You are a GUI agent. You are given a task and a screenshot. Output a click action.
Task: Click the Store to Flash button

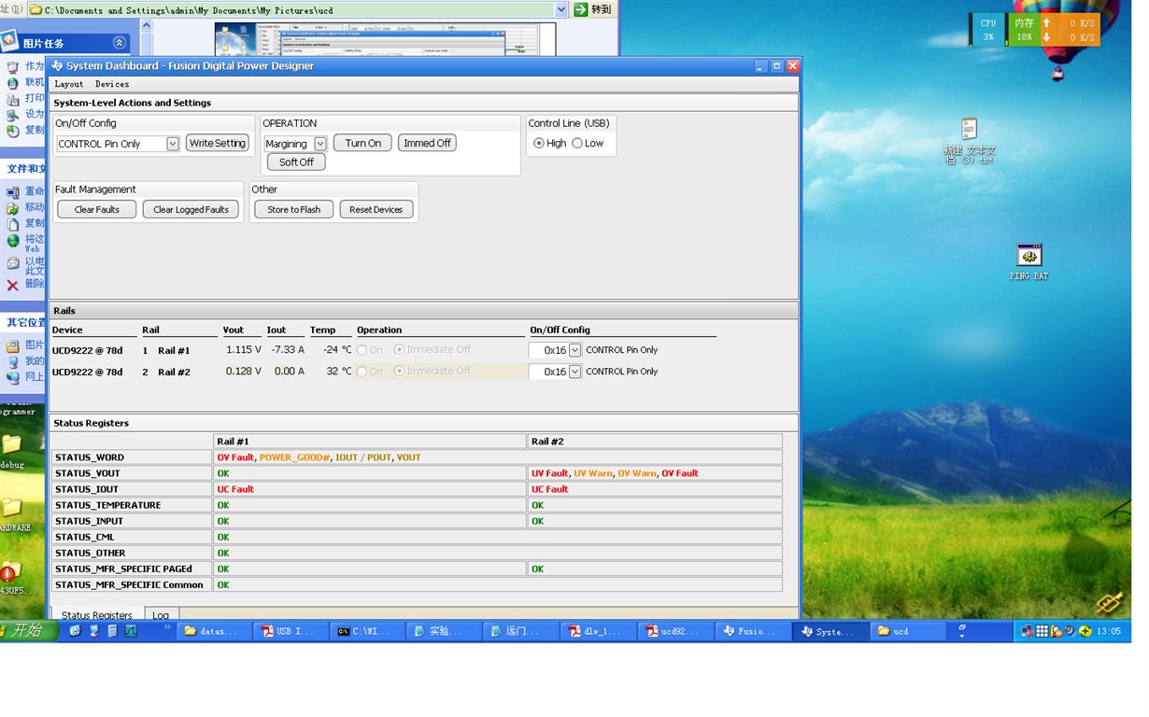pyautogui.click(x=293, y=209)
